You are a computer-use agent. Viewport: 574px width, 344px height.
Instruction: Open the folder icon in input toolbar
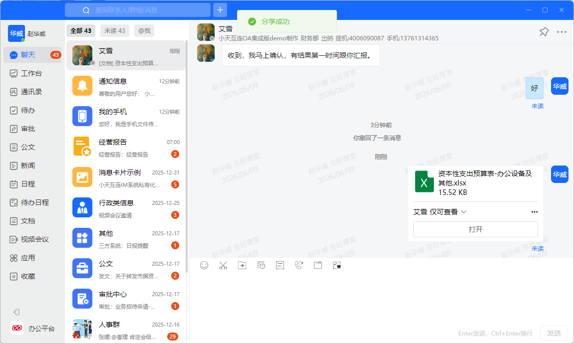(318, 265)
